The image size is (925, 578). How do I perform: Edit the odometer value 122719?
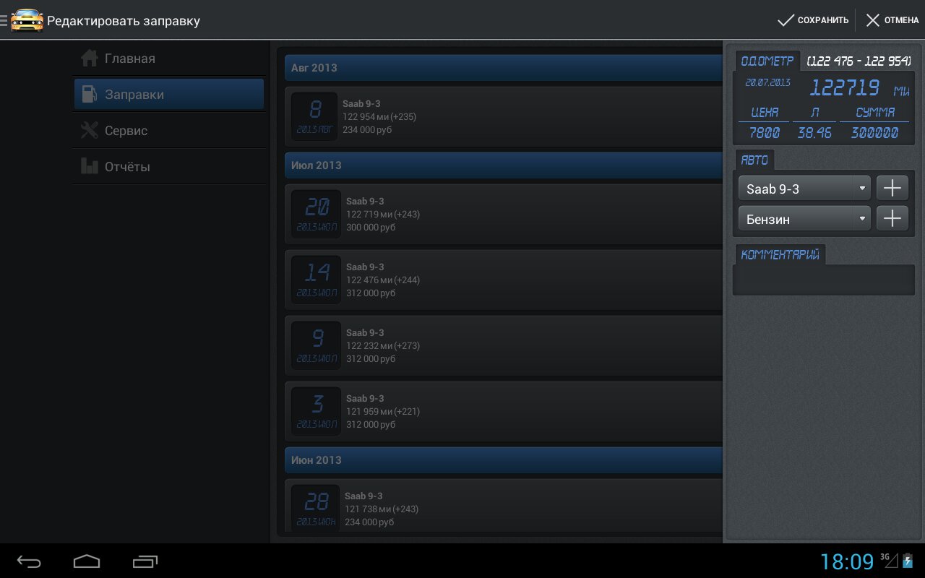point(844,88)
